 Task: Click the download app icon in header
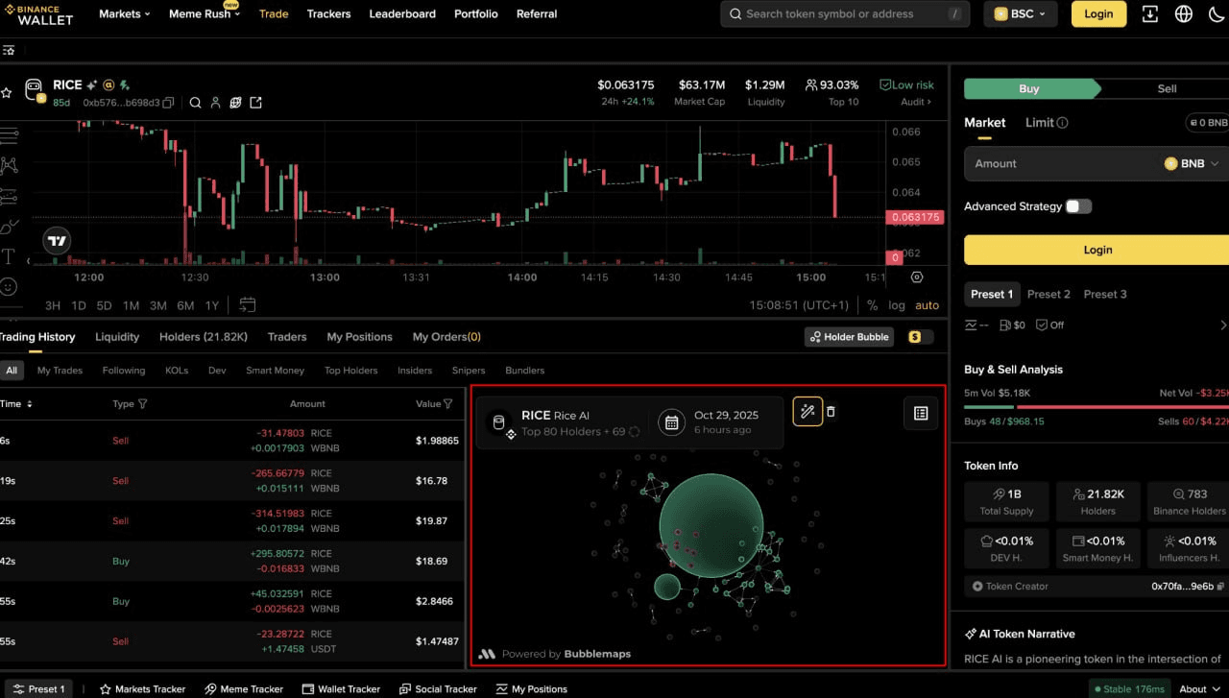click(x=1149, y=14)
